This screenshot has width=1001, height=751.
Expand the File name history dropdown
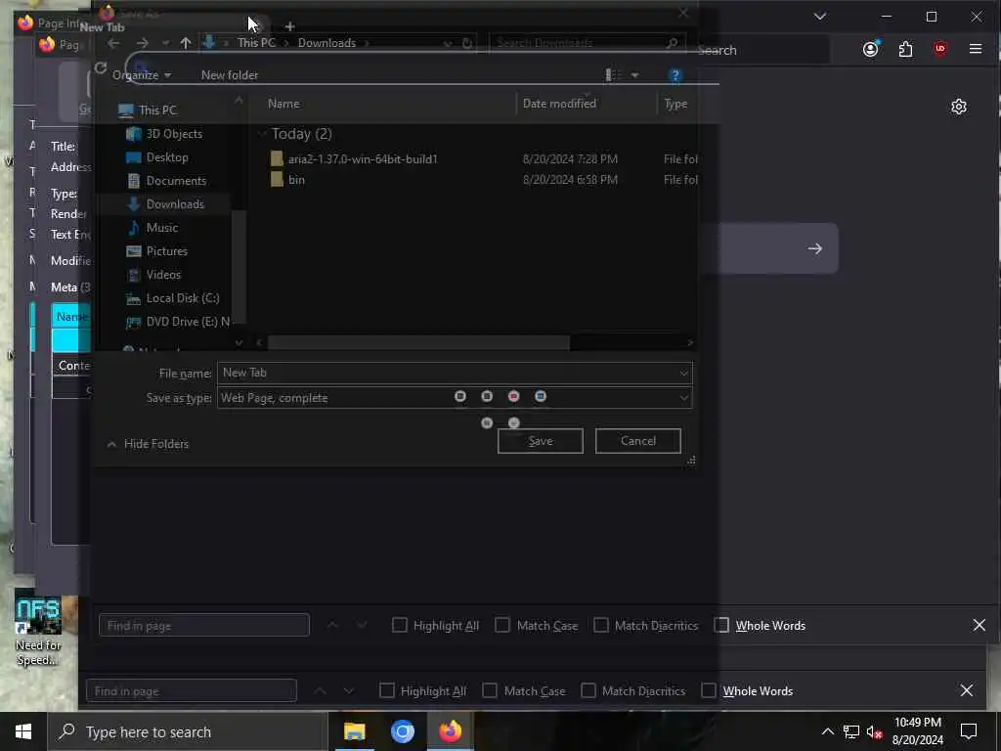coord(683,373)
